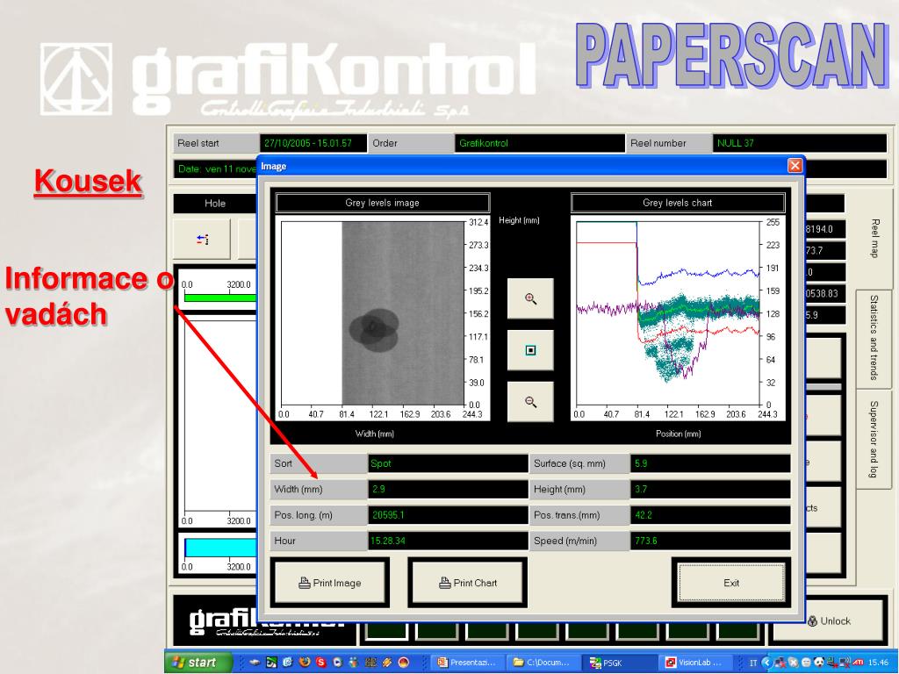Zoom out of grey levels image
The height and width of the screenshot is (674, 899).
point(530,402)
